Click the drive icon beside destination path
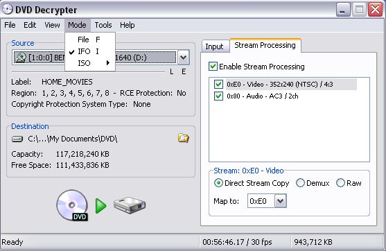 tap(17, 139)
